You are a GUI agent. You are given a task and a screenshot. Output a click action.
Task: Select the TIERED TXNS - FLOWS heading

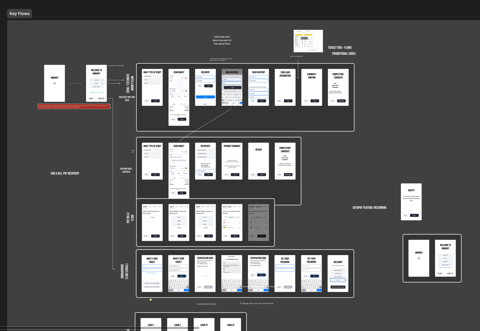tap(340, 48)
